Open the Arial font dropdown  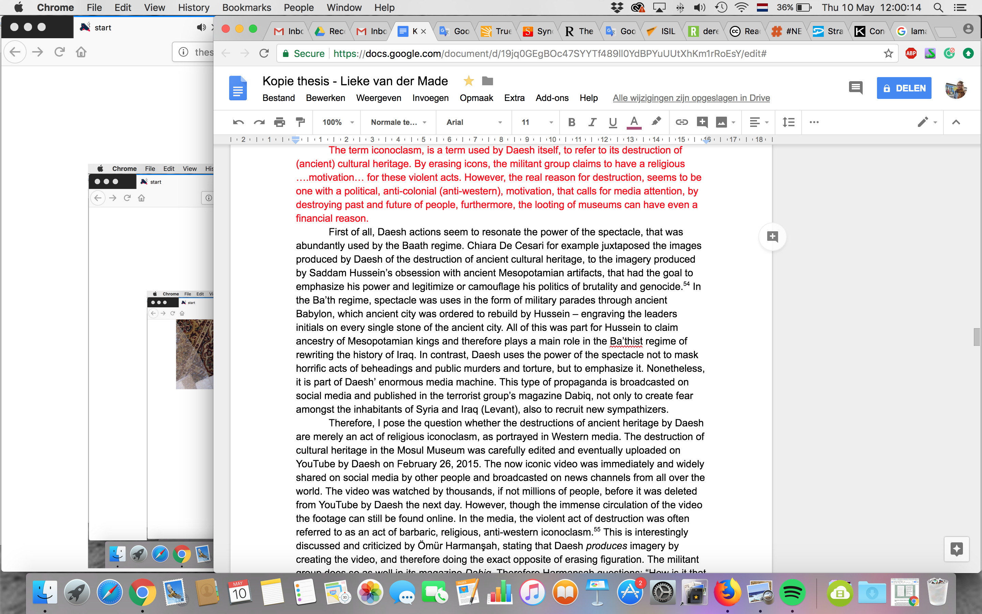474,122
